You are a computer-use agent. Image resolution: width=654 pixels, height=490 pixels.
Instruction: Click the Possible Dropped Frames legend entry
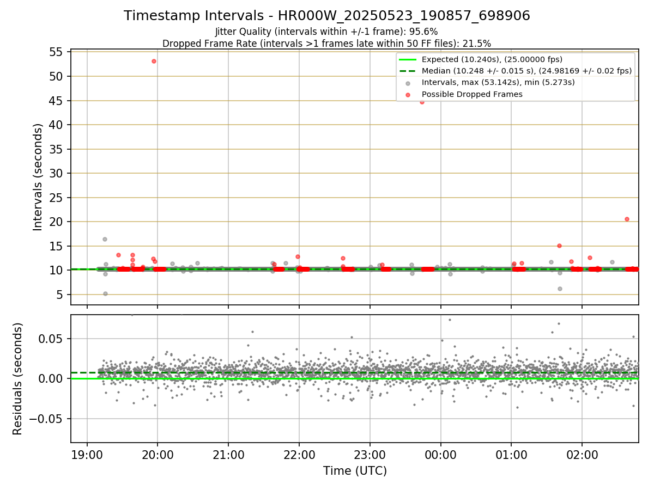[472, 94]
